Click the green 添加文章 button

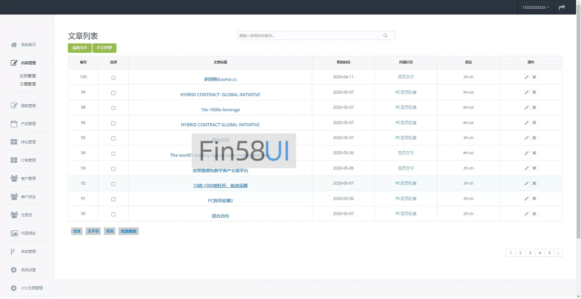80,48
